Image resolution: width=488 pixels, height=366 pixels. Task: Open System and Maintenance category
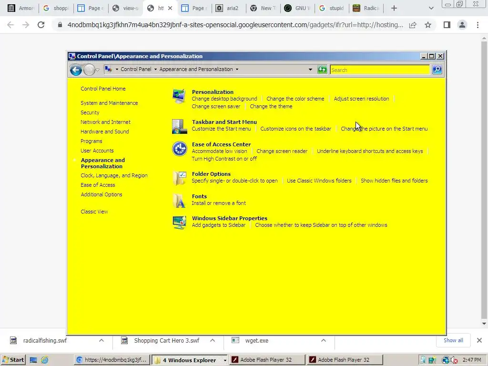click(x=109, y=103)
